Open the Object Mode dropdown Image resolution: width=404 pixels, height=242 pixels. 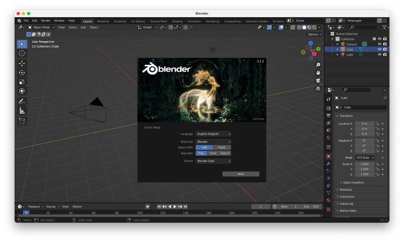[x=41, y=27]
